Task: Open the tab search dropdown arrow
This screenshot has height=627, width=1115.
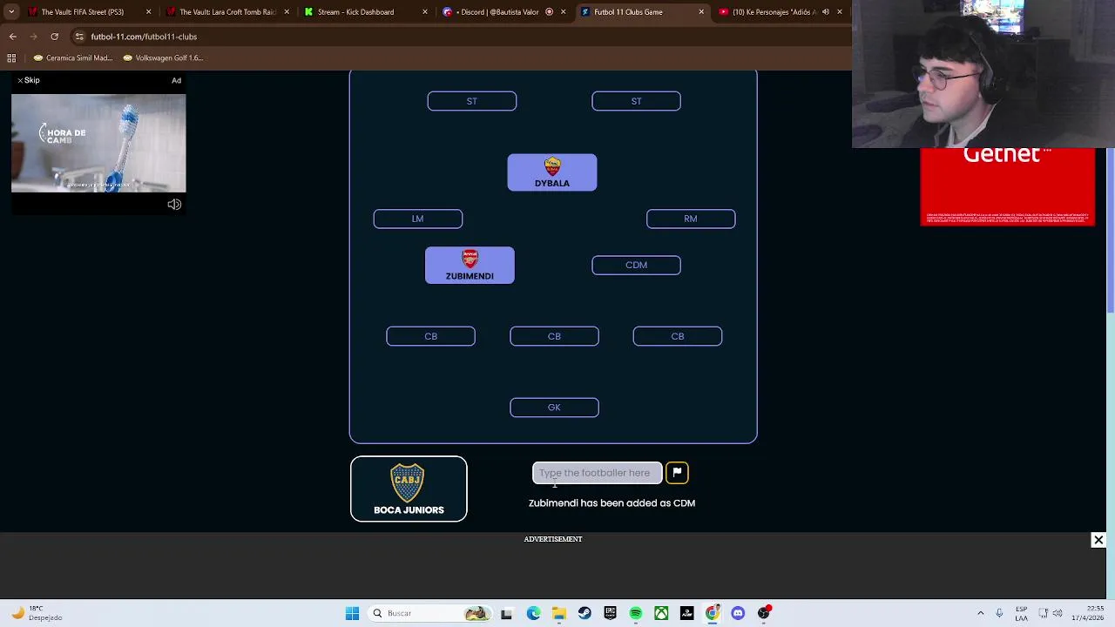Action: click(x=11, y=11)
